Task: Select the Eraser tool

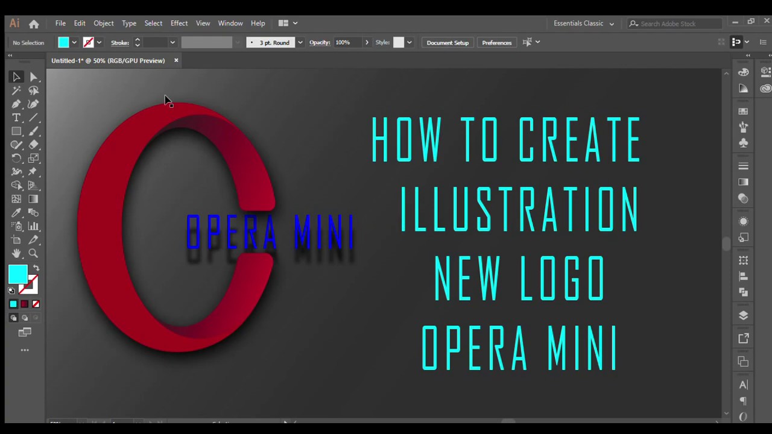Action: [34, 145]
